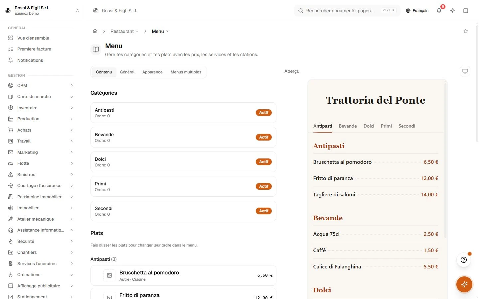479x299 pixels.
Task: Toggle Actif badge on Bevande category
Action: [264, 137]
